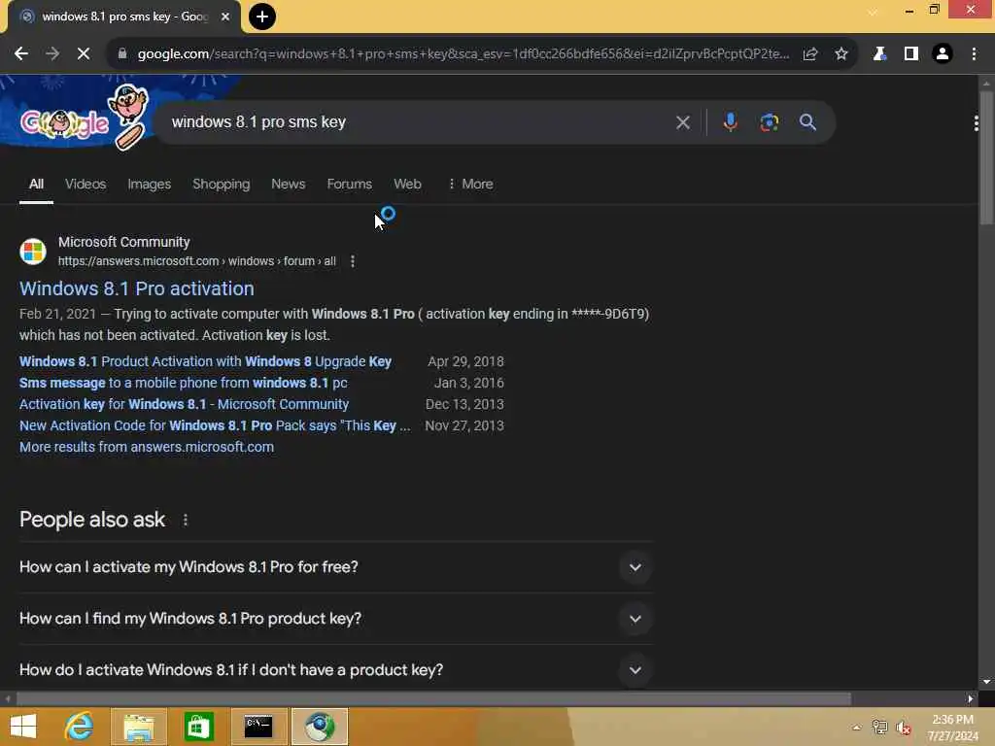995x746 pixels.
Task: Open the Windows Store taskbar icon
Action: tap(198, 727)
